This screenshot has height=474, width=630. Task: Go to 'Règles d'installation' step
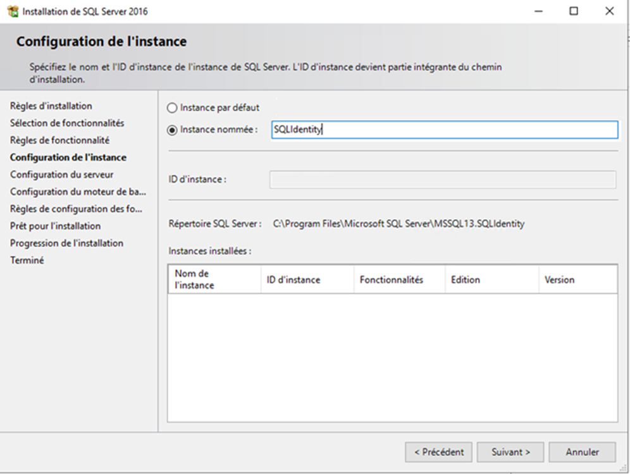(51, 106)
